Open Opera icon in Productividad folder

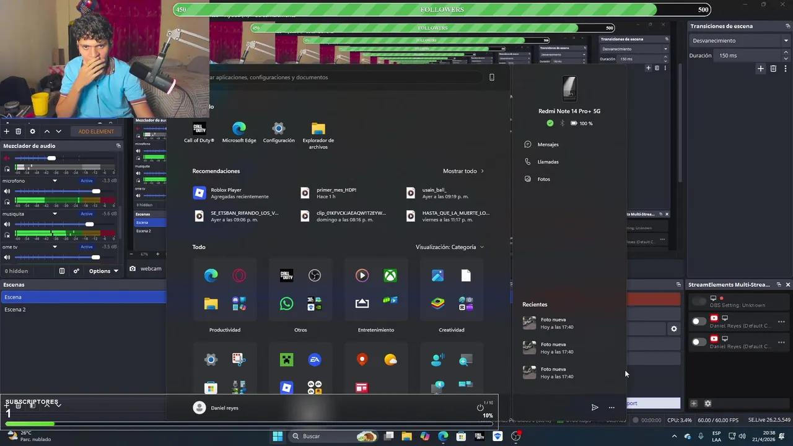(x=239, y=276)
